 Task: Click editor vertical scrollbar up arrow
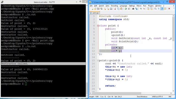tap(173, 16)
